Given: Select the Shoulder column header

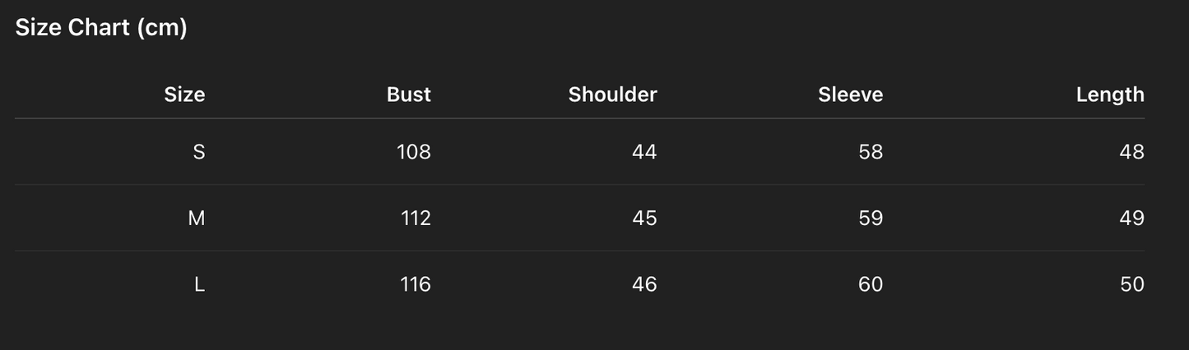Looking at the screenshot, I should (612, 94).
